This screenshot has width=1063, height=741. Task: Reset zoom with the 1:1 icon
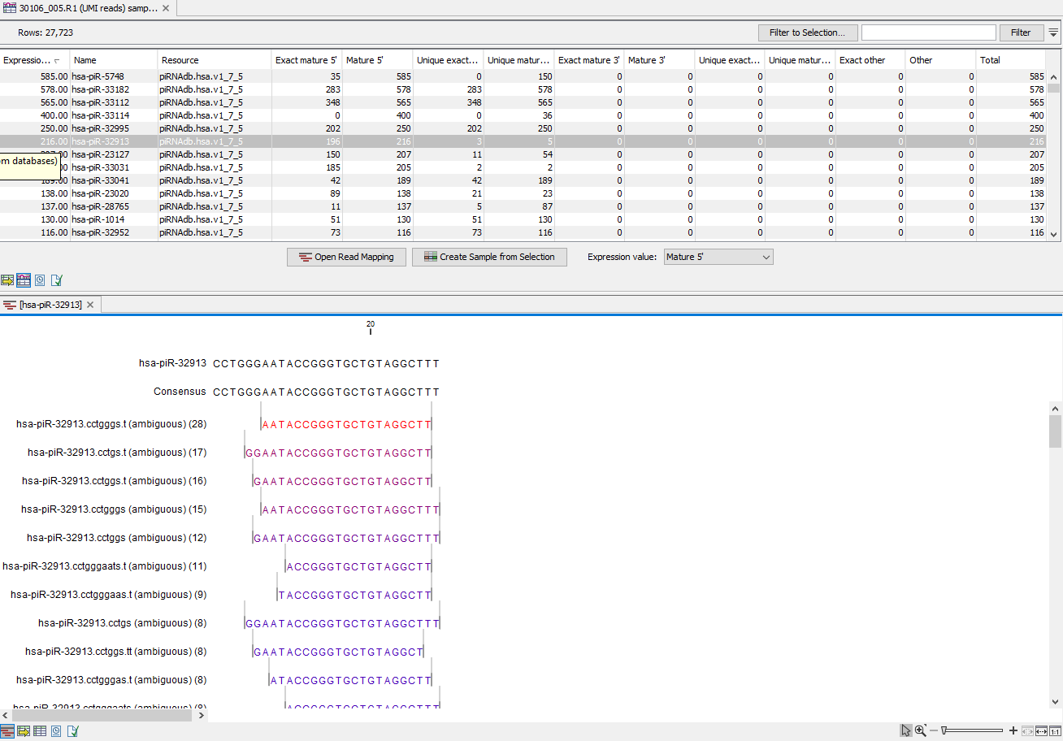click(1055, 731)
